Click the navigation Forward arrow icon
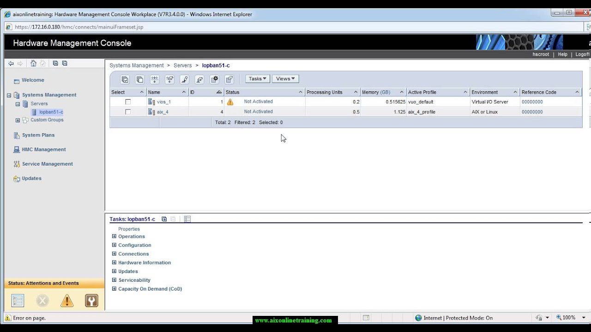Screen dimensions: 591x332 point(20,64)
